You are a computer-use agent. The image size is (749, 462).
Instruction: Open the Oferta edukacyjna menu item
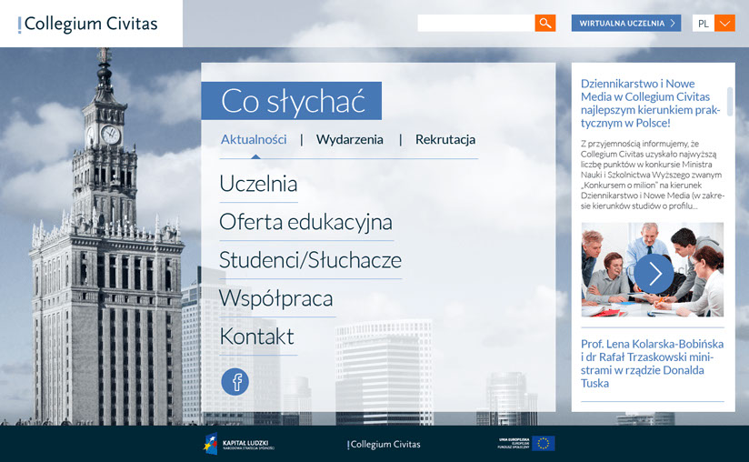coord(305,222)
